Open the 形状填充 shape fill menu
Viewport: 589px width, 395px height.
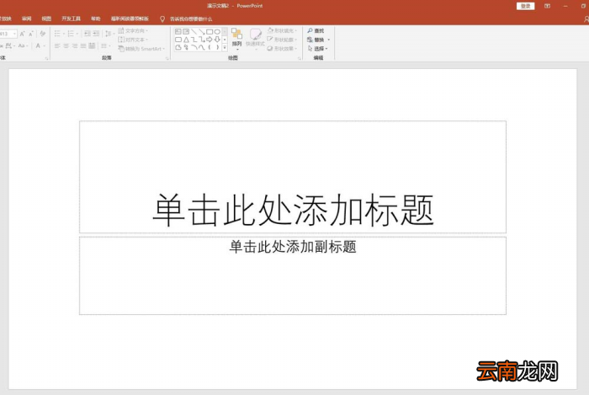pyautogui.click(x=282, y=31)
